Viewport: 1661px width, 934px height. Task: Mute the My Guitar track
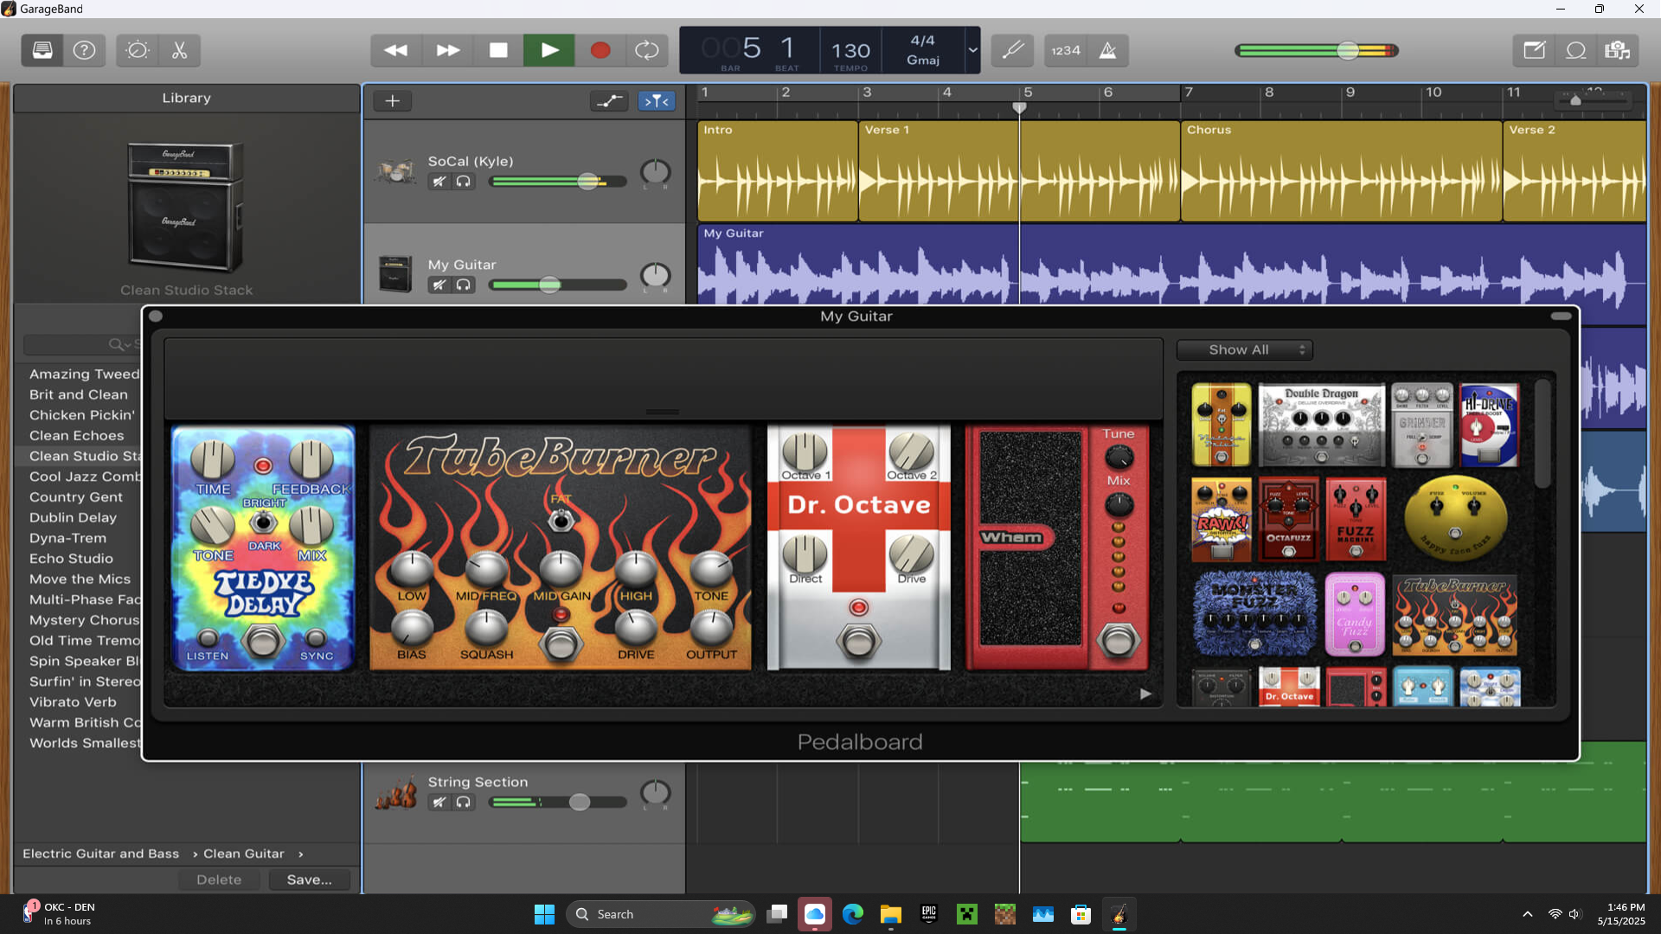tap(439, 285)
